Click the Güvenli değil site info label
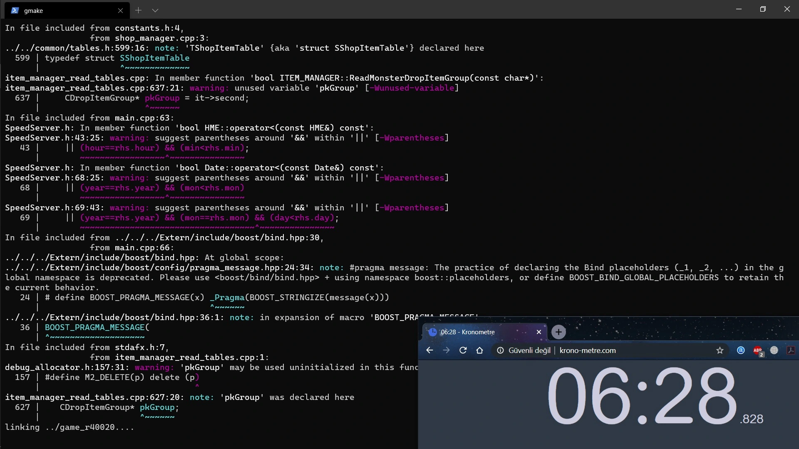The width and height of the screenshot is (799, 449). point(524,350)
